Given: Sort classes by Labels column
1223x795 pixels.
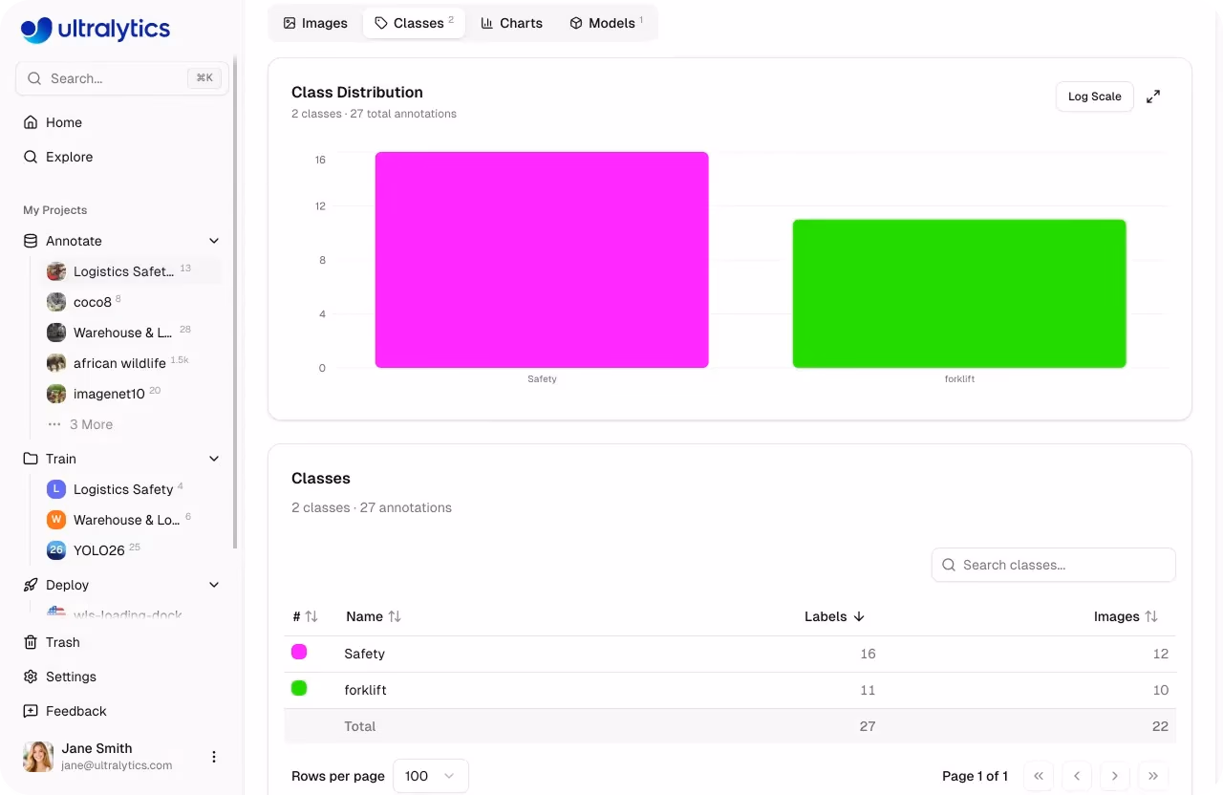Looking at the screenshot, I should point(835,617).
